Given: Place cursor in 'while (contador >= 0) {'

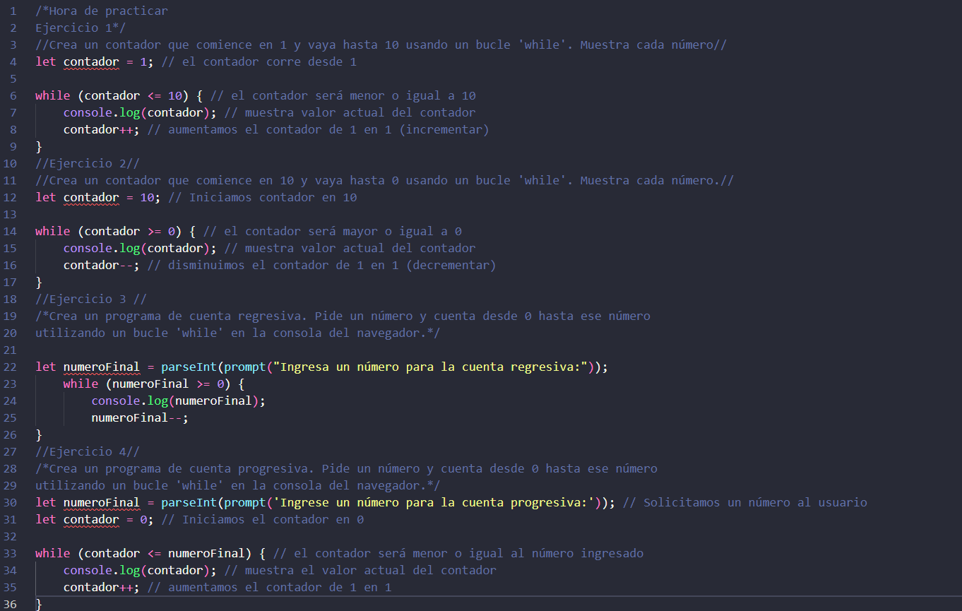Looking at the screenshot, I should (x=115, y=231).
